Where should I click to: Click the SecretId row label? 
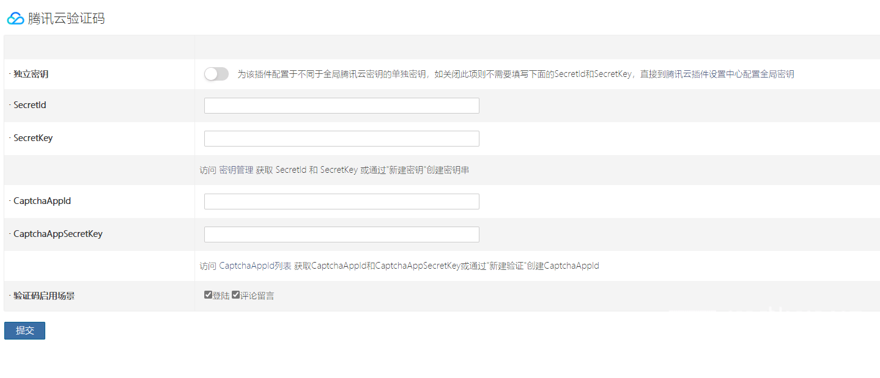[x=29, y=105]
